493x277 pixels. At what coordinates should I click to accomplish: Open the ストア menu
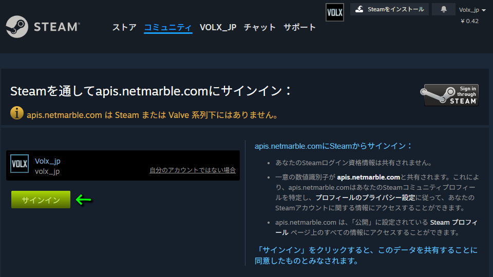tap(124, 27)
